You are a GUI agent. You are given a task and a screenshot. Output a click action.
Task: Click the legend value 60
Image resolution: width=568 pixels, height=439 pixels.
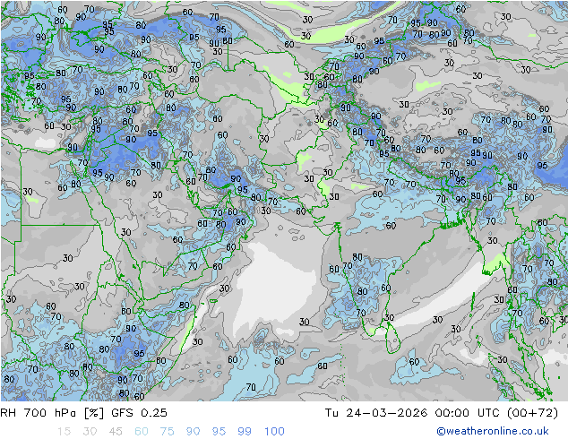click(142, 432)
